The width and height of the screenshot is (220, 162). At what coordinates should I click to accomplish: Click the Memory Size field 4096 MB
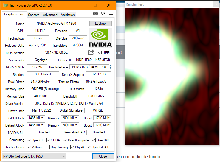pos(41,96)
